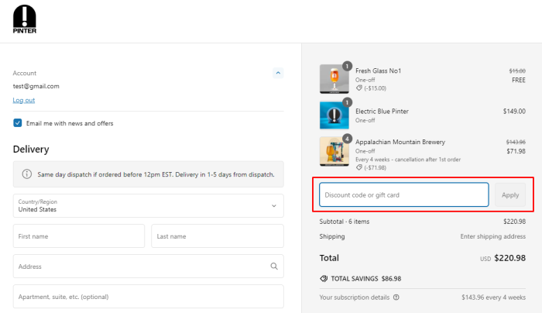The height and width of the screenshot is (313, 542).
Task: Click the Fresh Glass discount tag icon
Action: [359, 88]
